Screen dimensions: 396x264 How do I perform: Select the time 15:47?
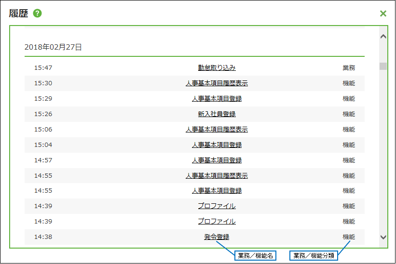tap(43, 68)
